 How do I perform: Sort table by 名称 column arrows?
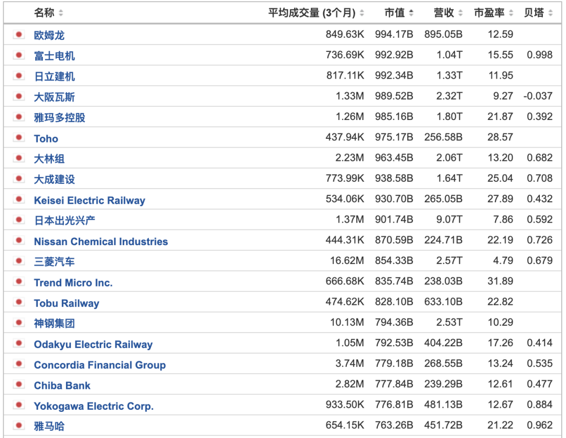coord(61,13)
